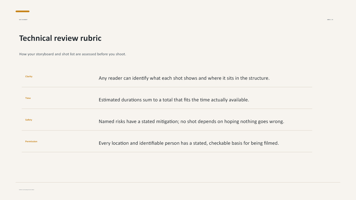
Task: Click the small header text at top left
Action: pos(23,20)
